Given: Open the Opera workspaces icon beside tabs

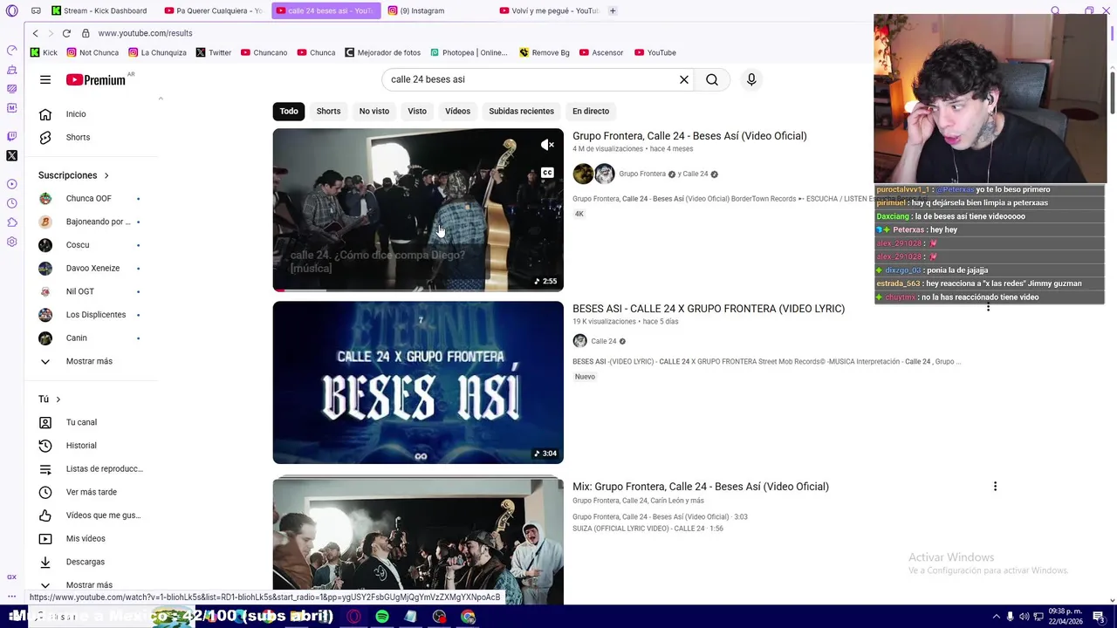Looking at the screenshot, I should (x=36, y=10).
